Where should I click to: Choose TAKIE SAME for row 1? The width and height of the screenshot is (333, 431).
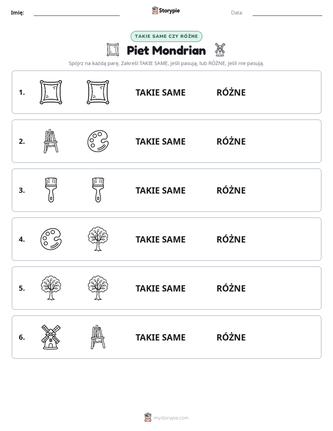(160, 92)
